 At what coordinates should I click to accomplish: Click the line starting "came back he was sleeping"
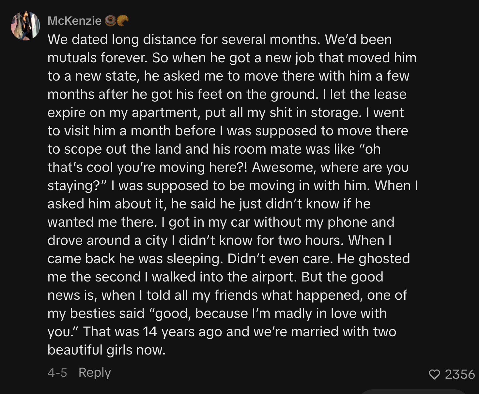coord(228,259)
